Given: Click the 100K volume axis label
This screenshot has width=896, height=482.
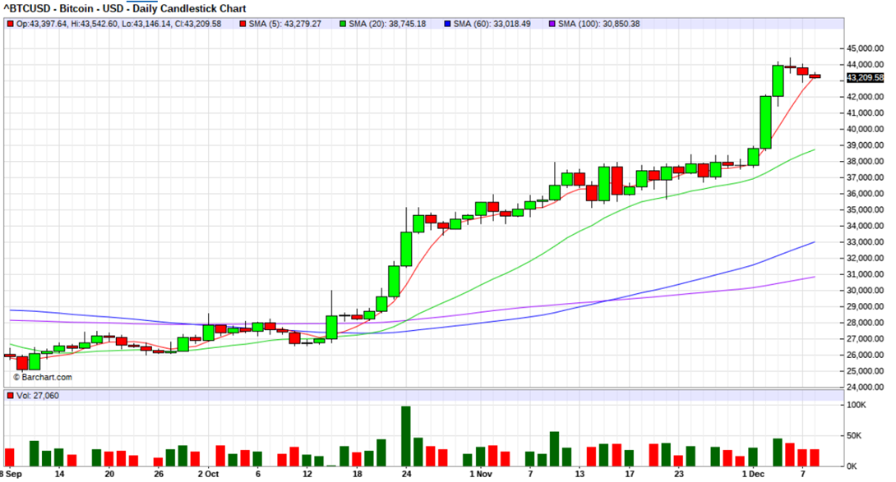Looking at the screenshot, I should (x=856, y=405).
